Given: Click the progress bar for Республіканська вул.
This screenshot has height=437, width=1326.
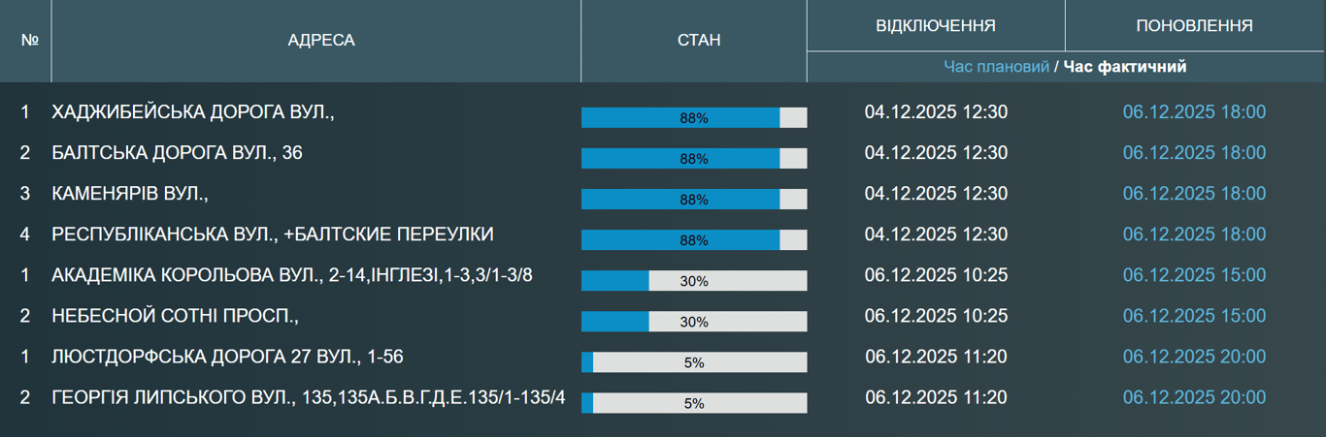Looking at the screenshot, I should pos(694,240).
